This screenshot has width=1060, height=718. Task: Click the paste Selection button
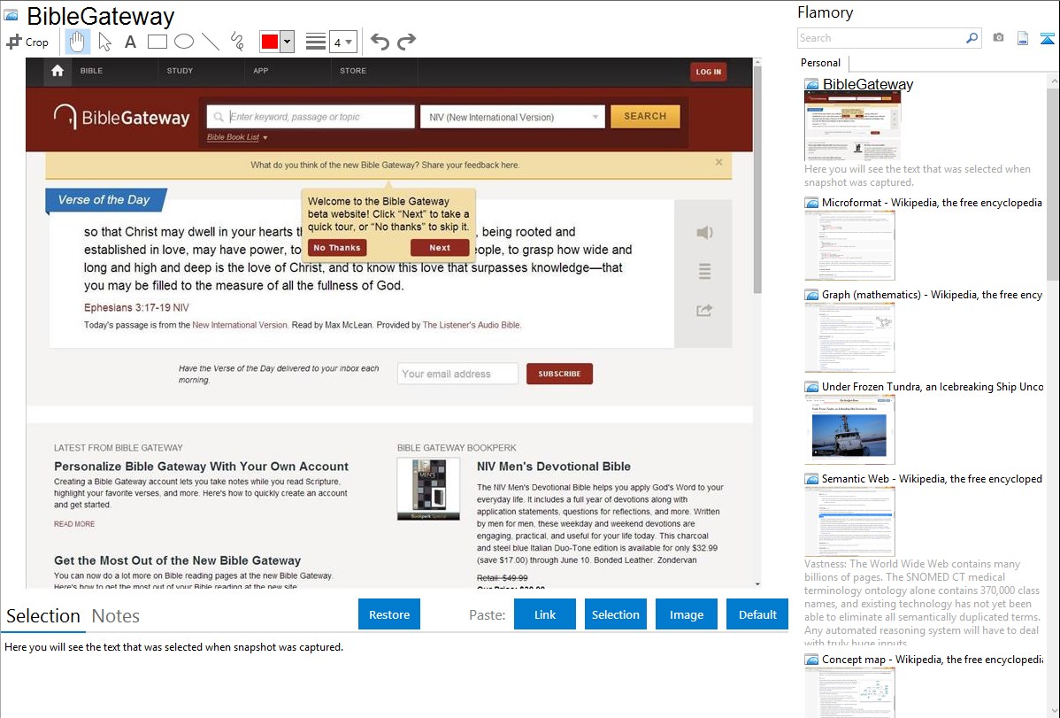coord(616,614)
